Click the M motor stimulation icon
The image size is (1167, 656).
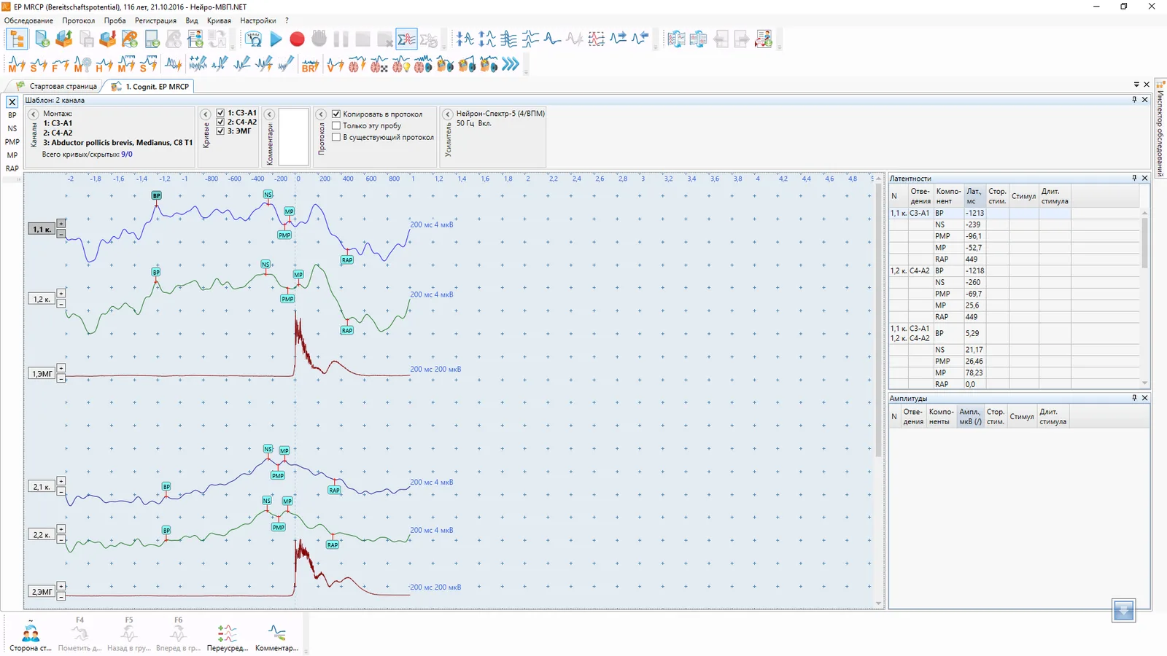(x=17, y=65)
